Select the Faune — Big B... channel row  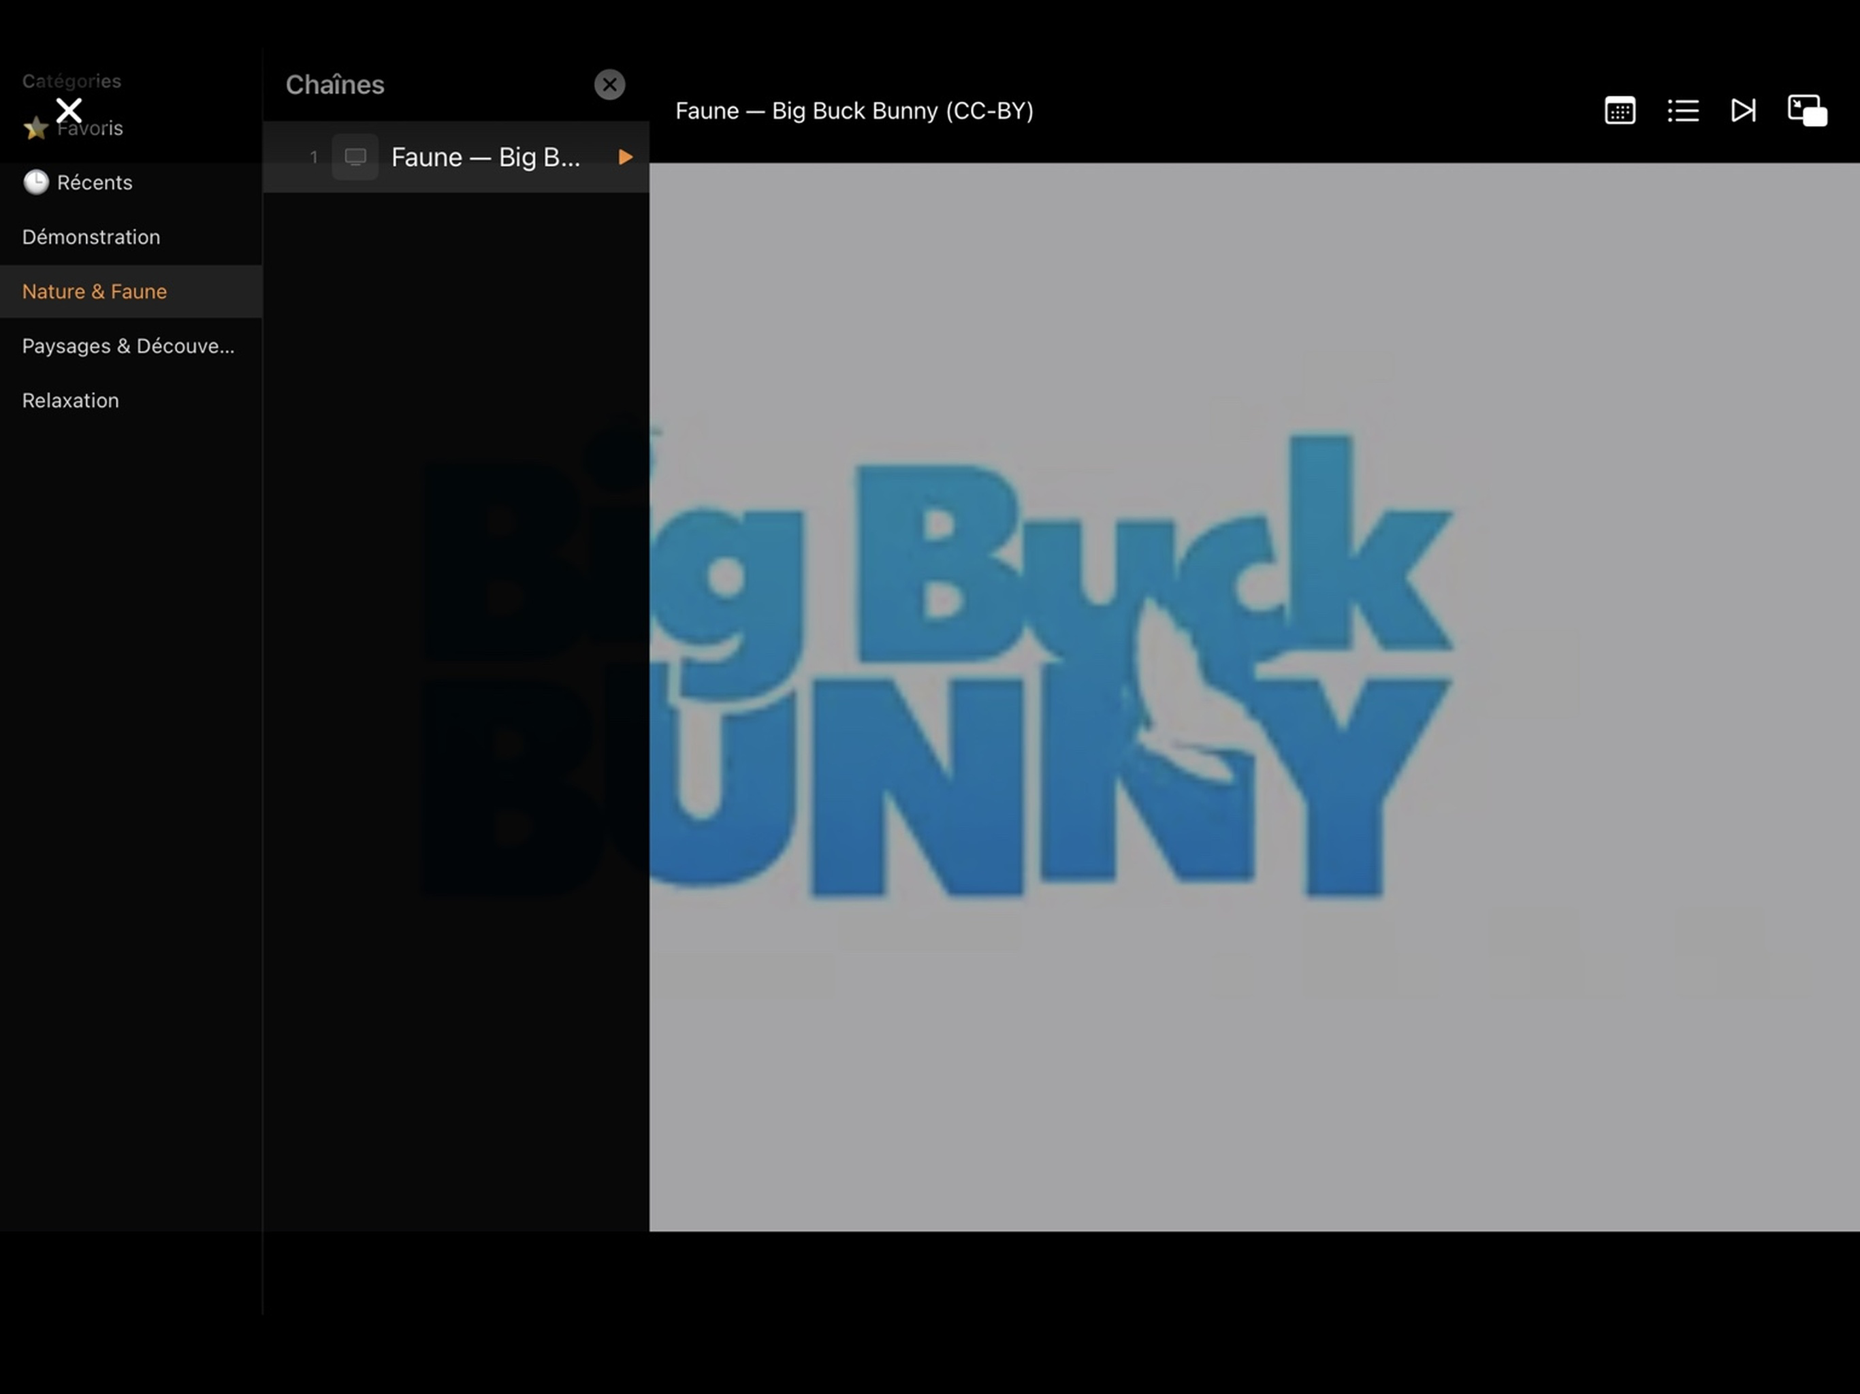[x=455, y=157]
